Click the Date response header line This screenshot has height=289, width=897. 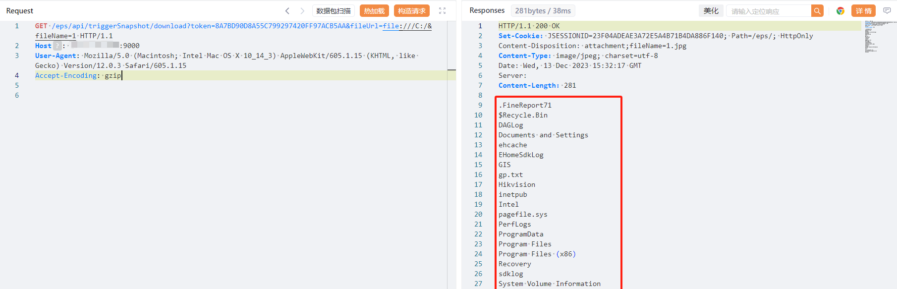point(570,65)
